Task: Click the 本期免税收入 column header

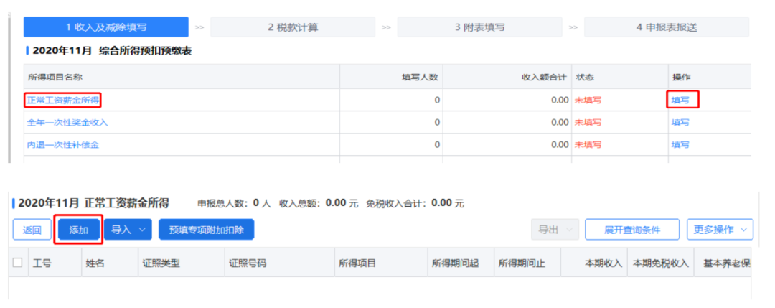Action: [x=660, y=263]
